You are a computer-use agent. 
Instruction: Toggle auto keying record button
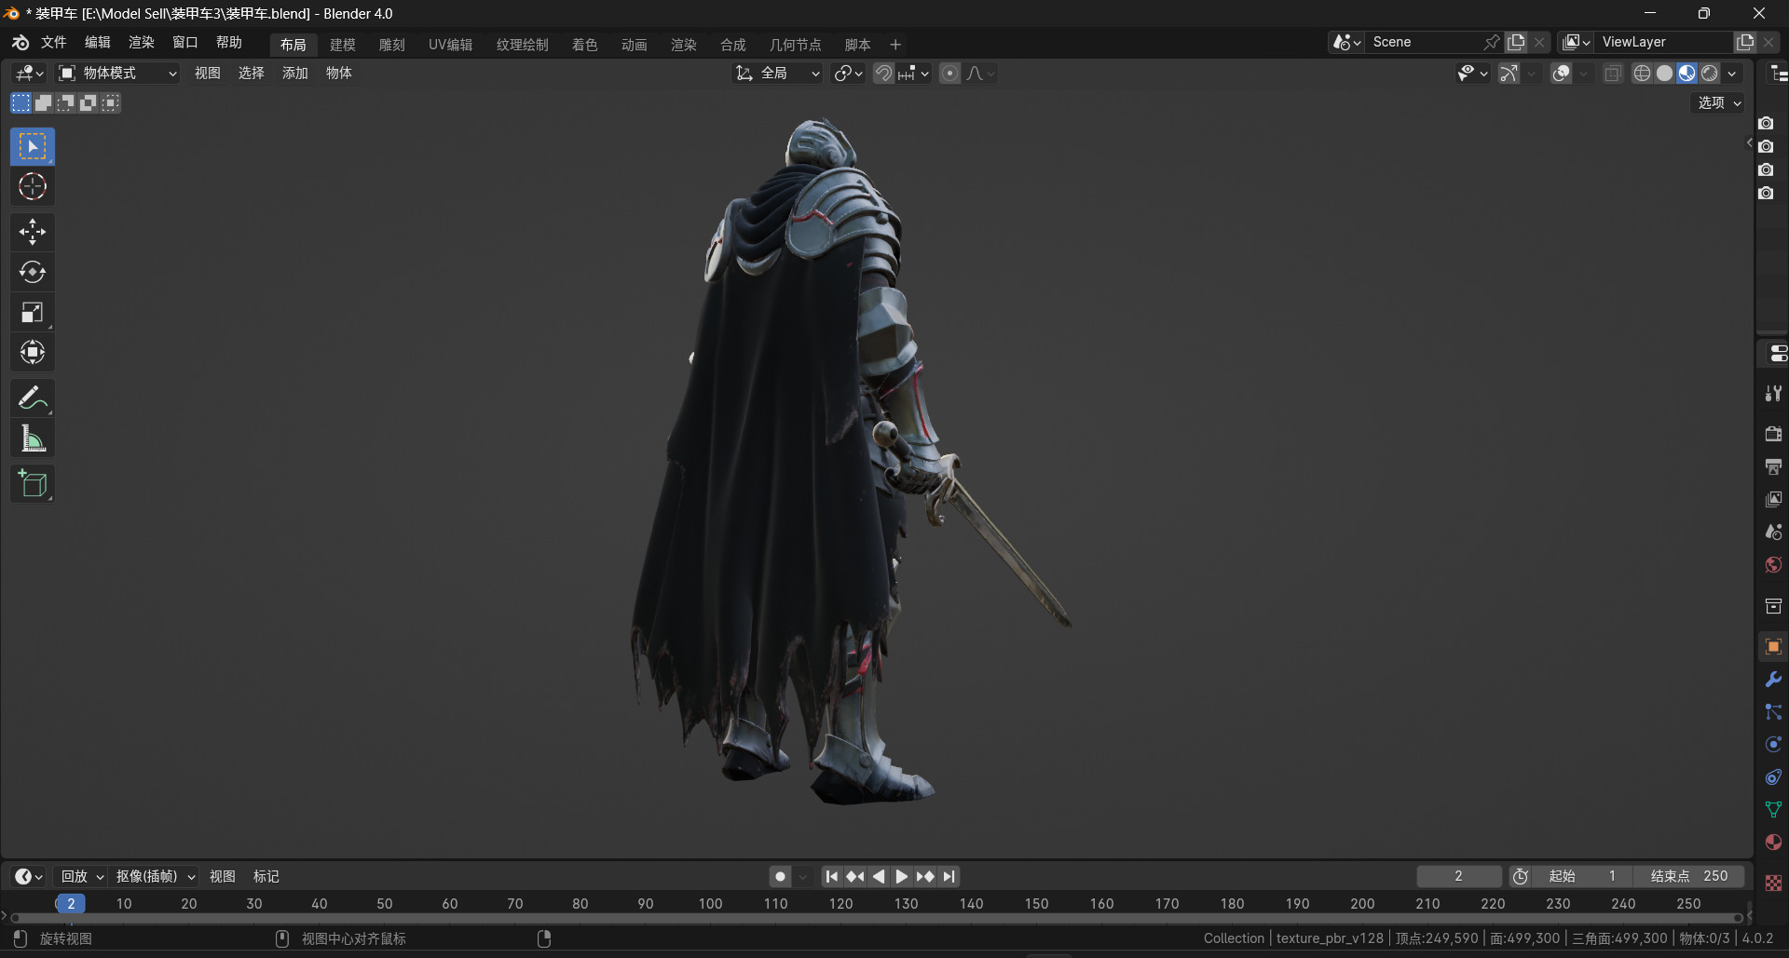(781, 876)
